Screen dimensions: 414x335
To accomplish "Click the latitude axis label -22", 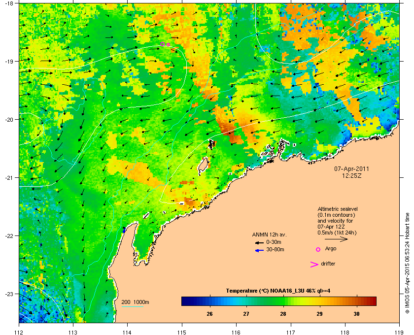I will point(9,236).
